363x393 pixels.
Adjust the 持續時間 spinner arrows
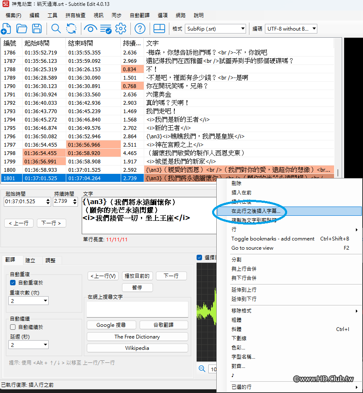click(75, 202)
